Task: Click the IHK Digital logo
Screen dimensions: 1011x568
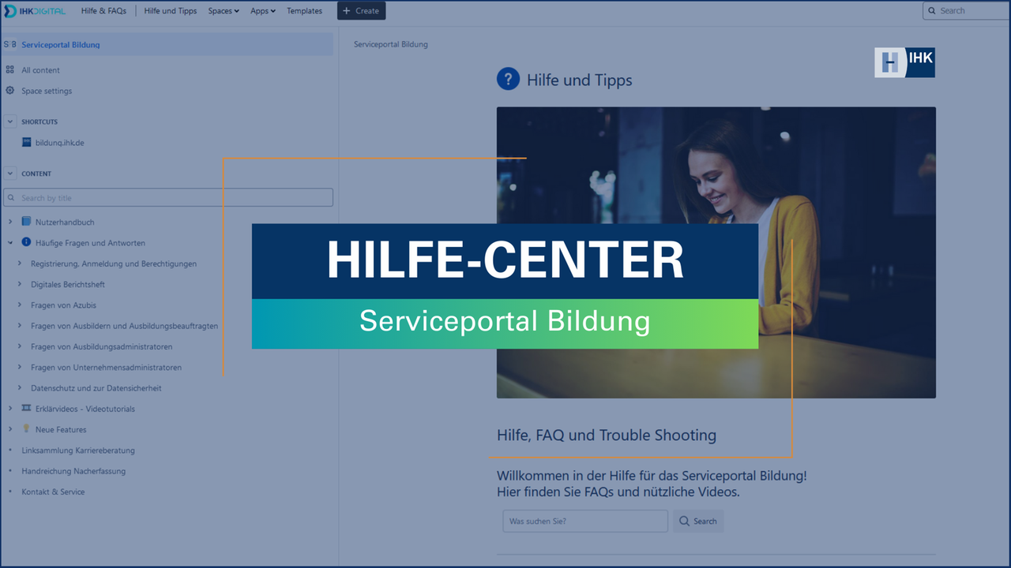Action: click(x=35, y=11)
